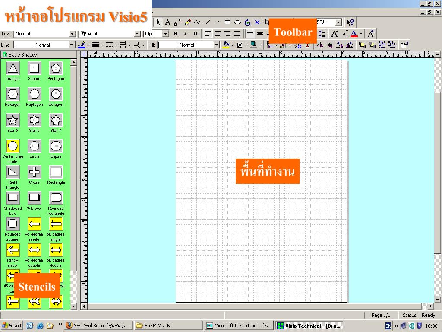The width and height of the screenshot is (442, 332).
Task: Toggle italic formatting
Action: click(185, 34)
